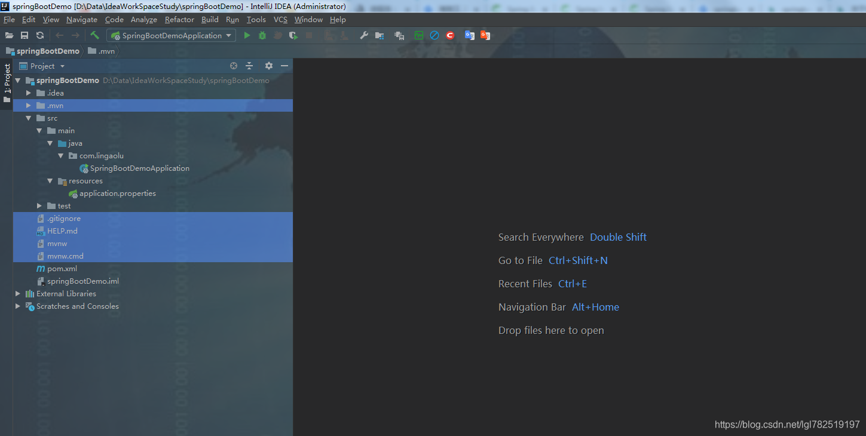Open the Edit menu
The width and height of the screenshot is (866, 436).
(29, 20)
